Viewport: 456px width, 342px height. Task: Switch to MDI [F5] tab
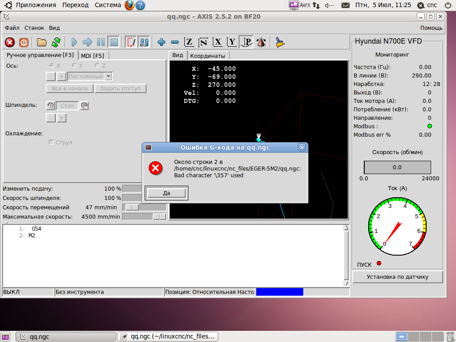click(x=93, y=56)
